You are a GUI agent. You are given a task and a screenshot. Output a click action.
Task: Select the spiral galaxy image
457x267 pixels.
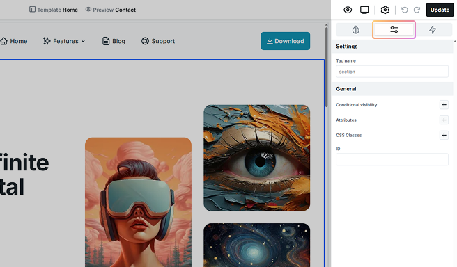click(x=257, y=245)
